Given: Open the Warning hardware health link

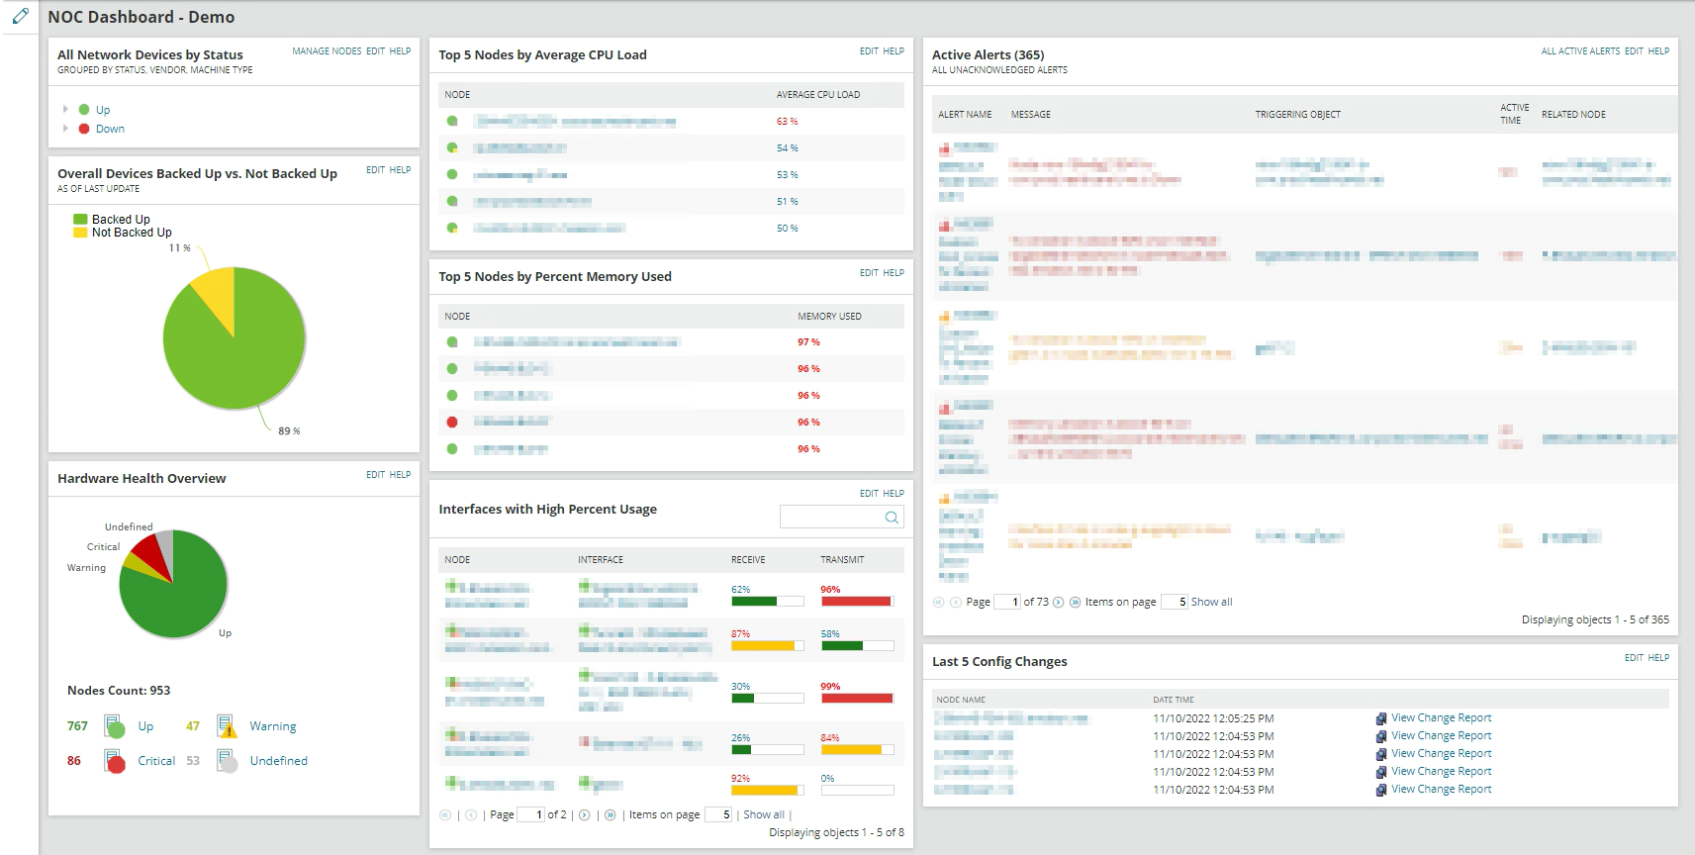Looking at the screenshot, I should coord(273,726).
